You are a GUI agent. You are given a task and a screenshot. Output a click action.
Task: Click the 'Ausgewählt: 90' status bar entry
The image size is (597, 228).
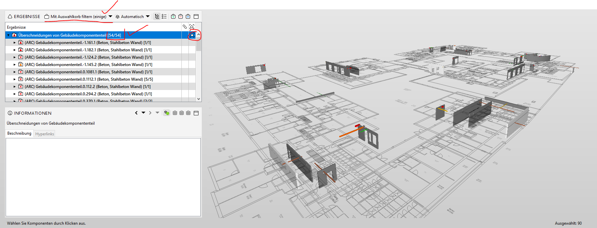tap(568, 223)
